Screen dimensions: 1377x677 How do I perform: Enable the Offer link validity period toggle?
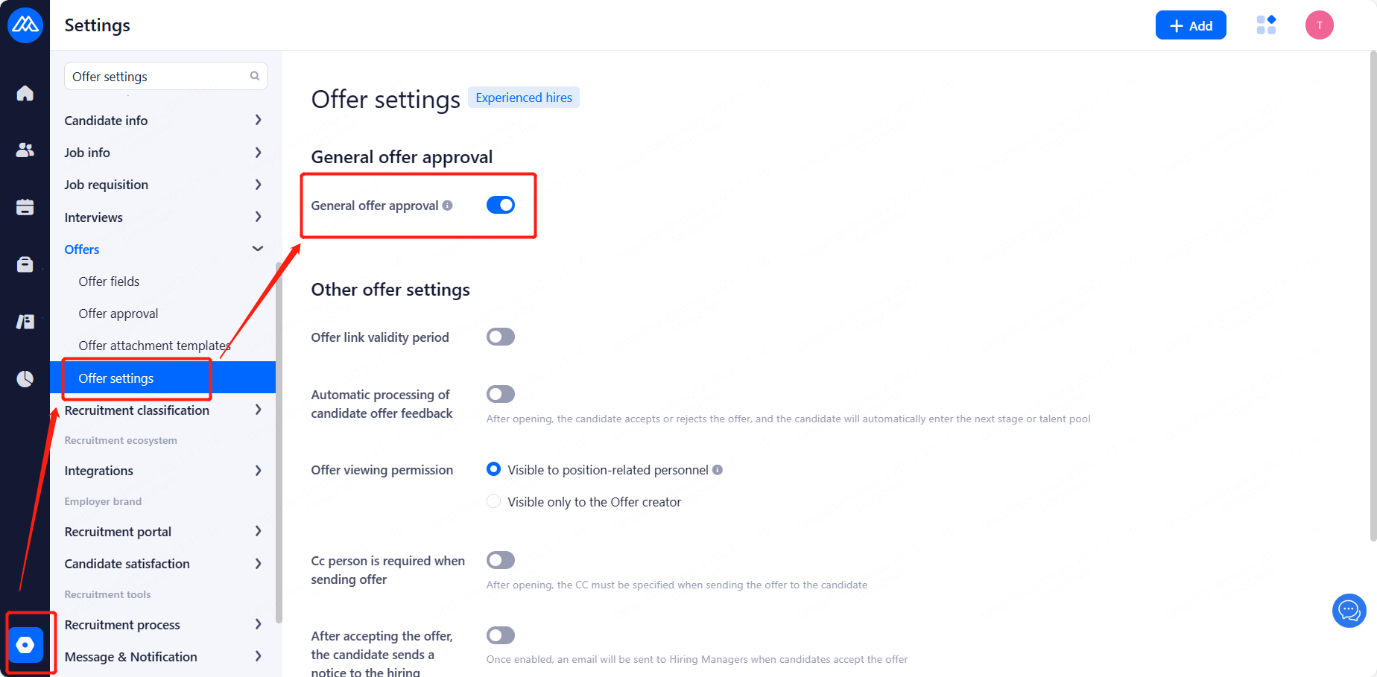501,337
